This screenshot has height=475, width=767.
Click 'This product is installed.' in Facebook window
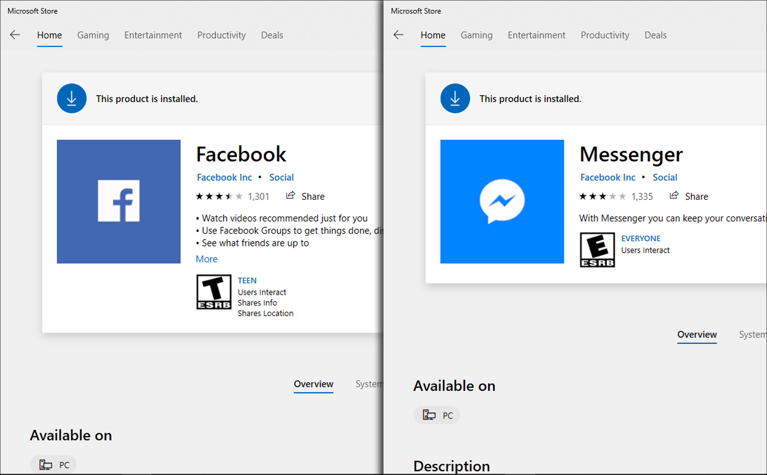click(x=147, y=99)
